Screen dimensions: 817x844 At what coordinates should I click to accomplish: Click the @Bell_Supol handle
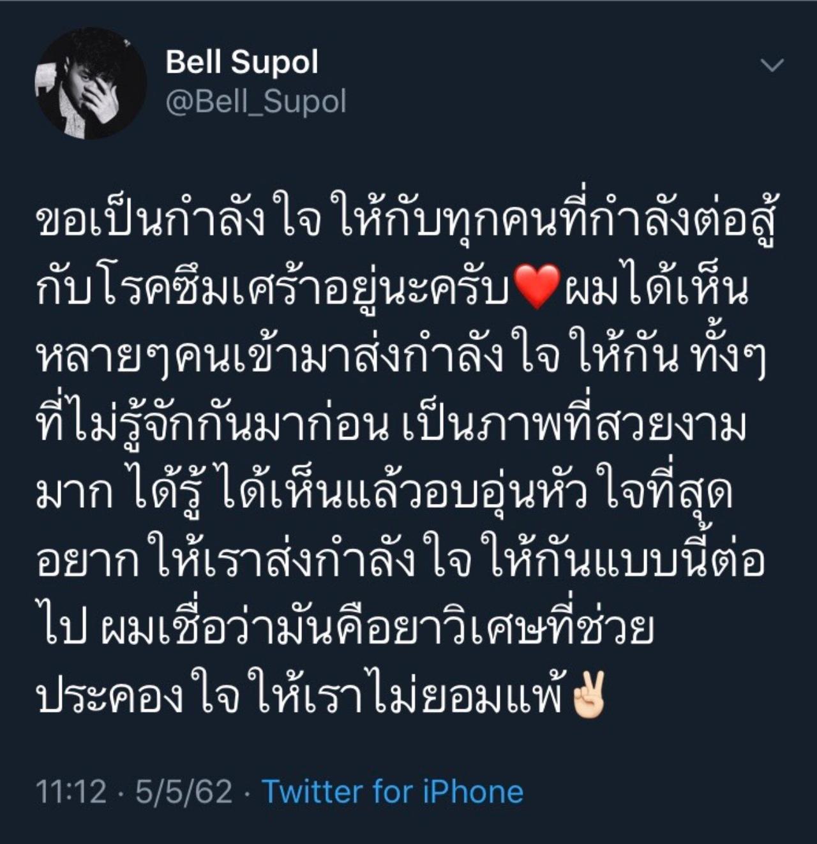point(256,102)
